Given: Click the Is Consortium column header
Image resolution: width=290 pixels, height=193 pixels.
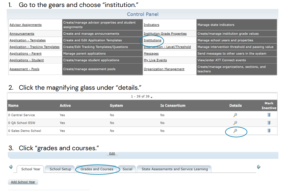Looking at the screenshot, I should click(x=173, y=106).
